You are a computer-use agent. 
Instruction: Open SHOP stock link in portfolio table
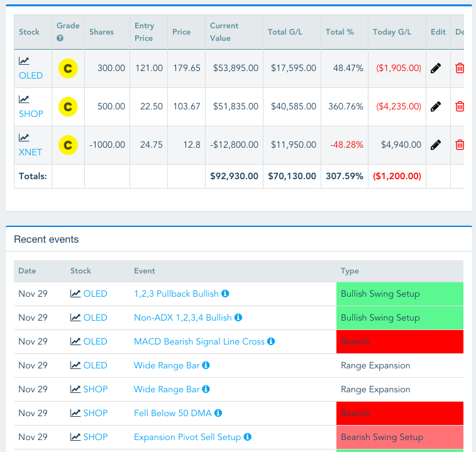pos(31,114)
